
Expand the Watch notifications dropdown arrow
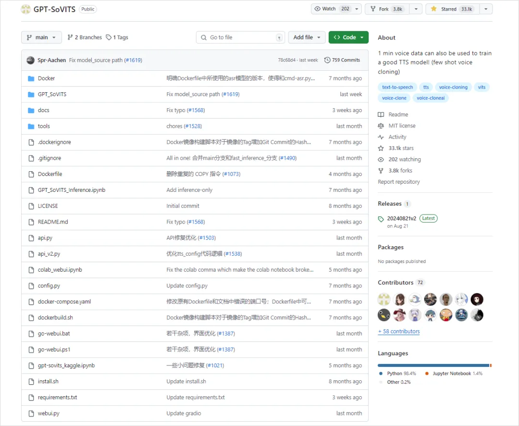tap(357, 9)
